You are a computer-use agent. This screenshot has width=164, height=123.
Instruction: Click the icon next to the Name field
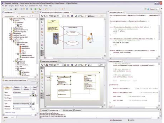33,92
